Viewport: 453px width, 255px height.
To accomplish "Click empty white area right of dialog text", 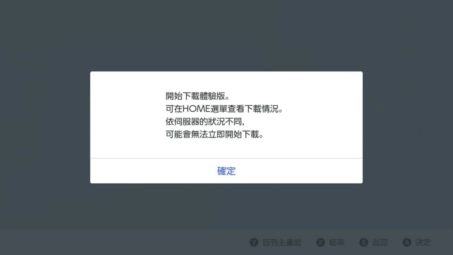I will 323,115.
